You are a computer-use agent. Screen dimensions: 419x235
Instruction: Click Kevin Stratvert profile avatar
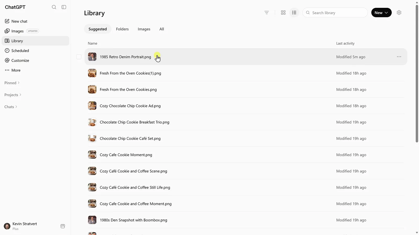point(7,226)
